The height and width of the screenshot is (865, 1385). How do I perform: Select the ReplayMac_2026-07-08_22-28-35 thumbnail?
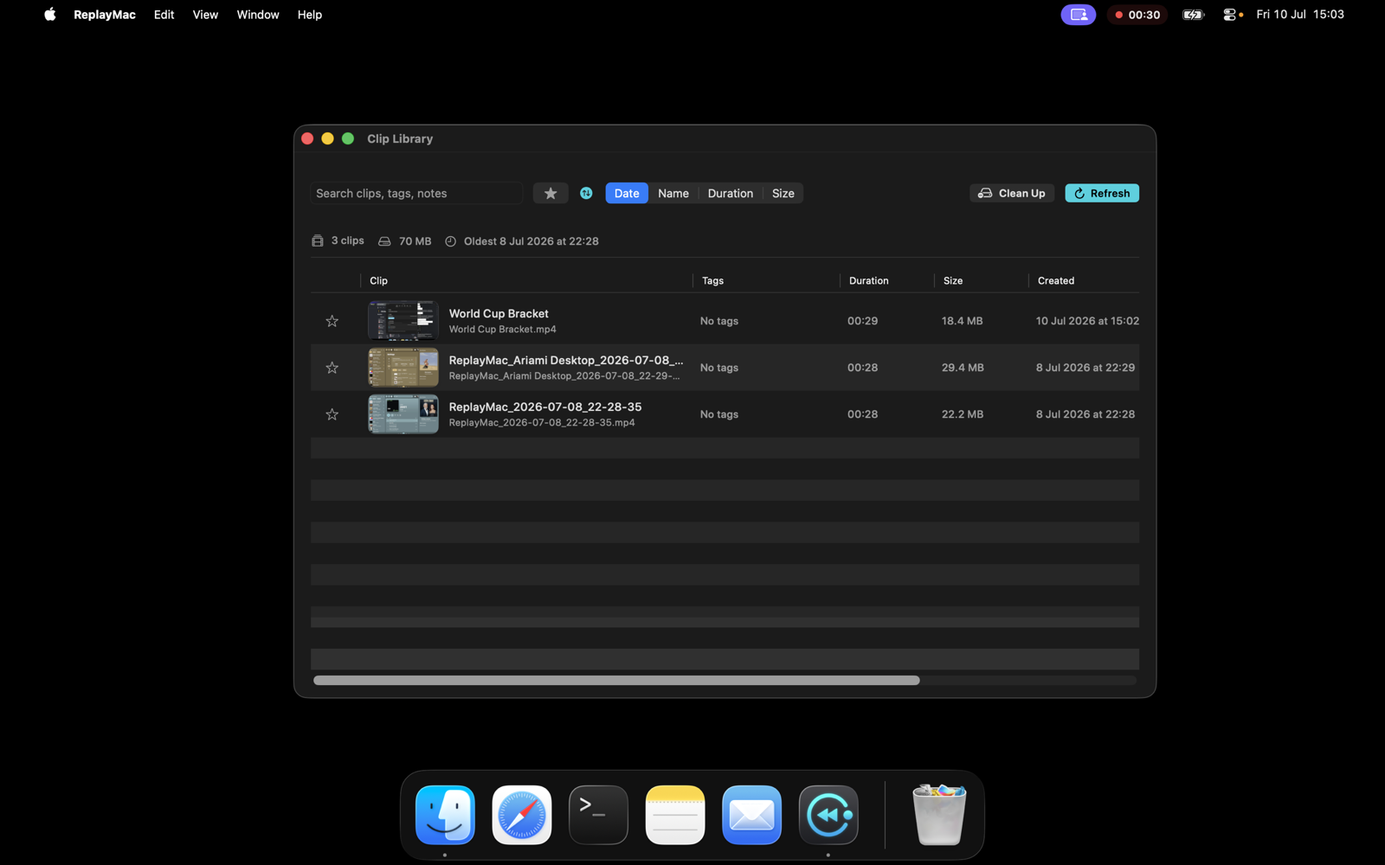[403, 413]
